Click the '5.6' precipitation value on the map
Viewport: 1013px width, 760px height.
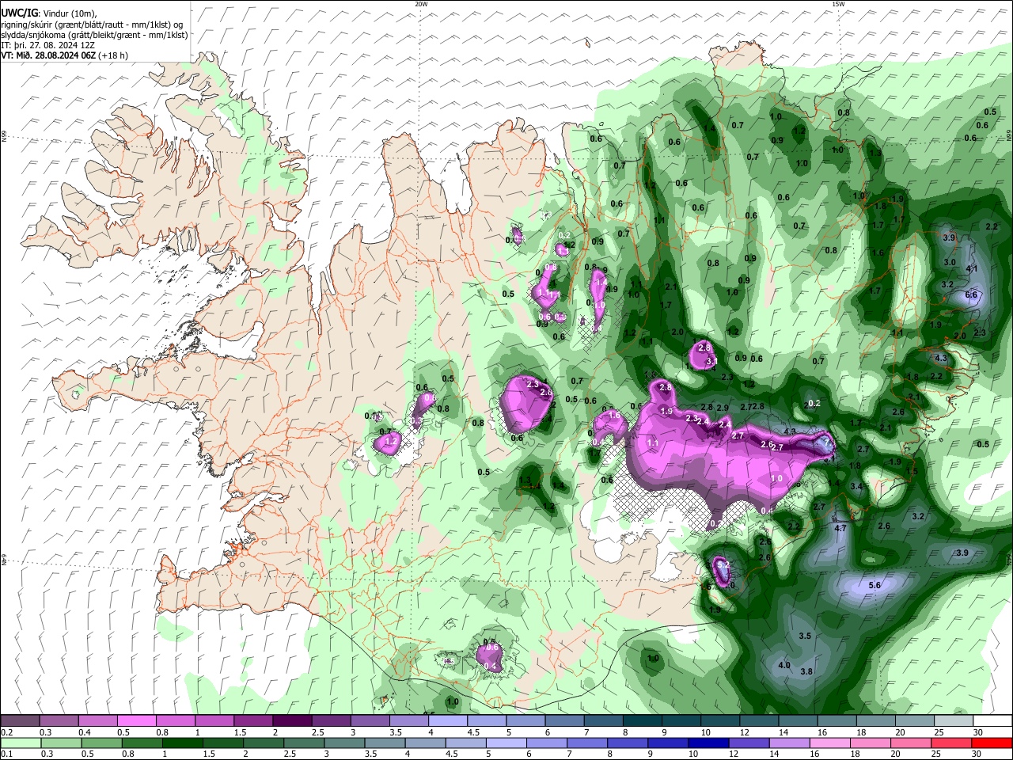click(875, 585)
